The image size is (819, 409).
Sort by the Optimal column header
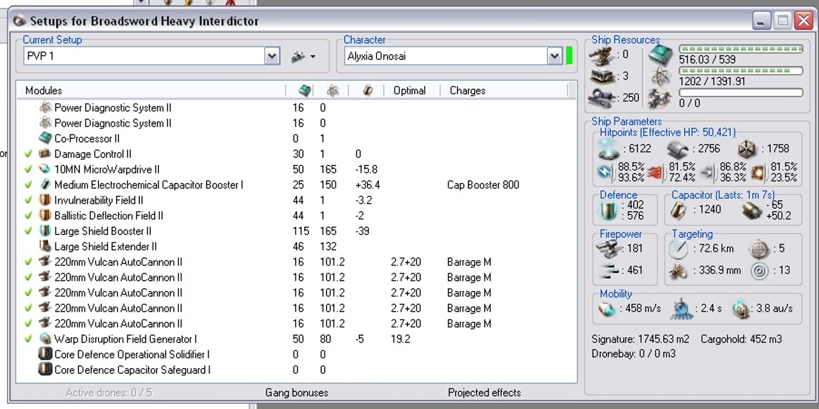click(409, 90)
